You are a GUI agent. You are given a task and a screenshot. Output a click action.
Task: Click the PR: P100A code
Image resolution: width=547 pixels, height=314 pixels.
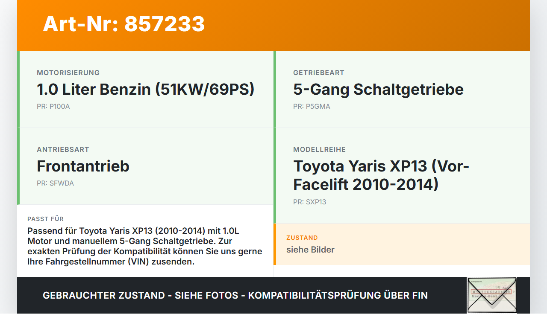53,106
